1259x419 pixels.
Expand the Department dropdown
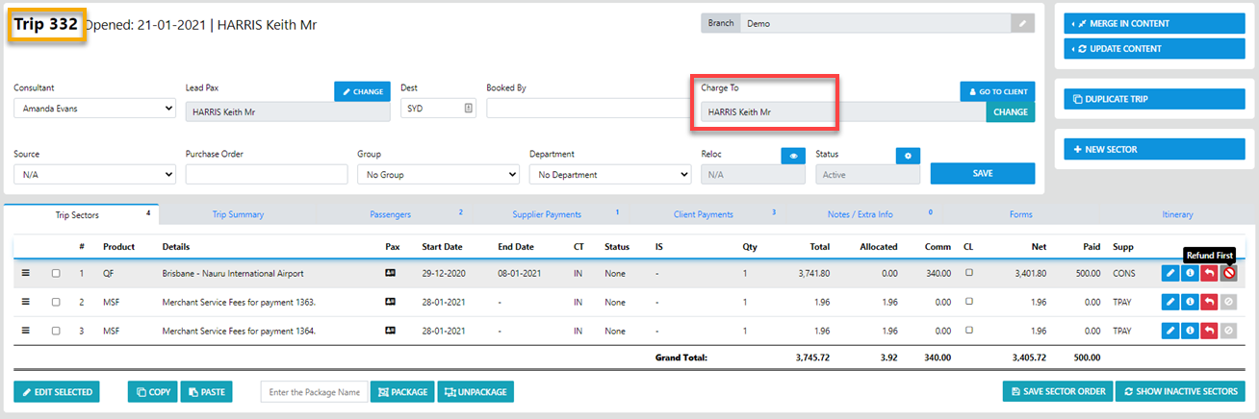(609, 175)
